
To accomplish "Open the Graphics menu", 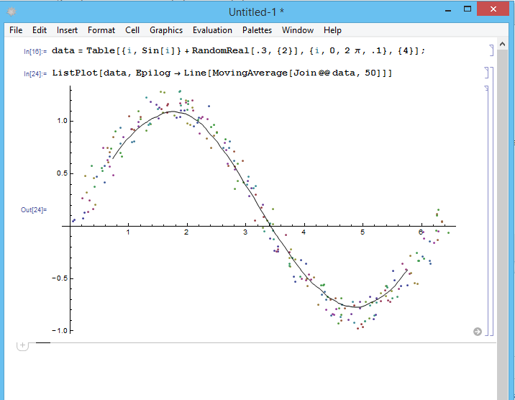I will 166,30.
